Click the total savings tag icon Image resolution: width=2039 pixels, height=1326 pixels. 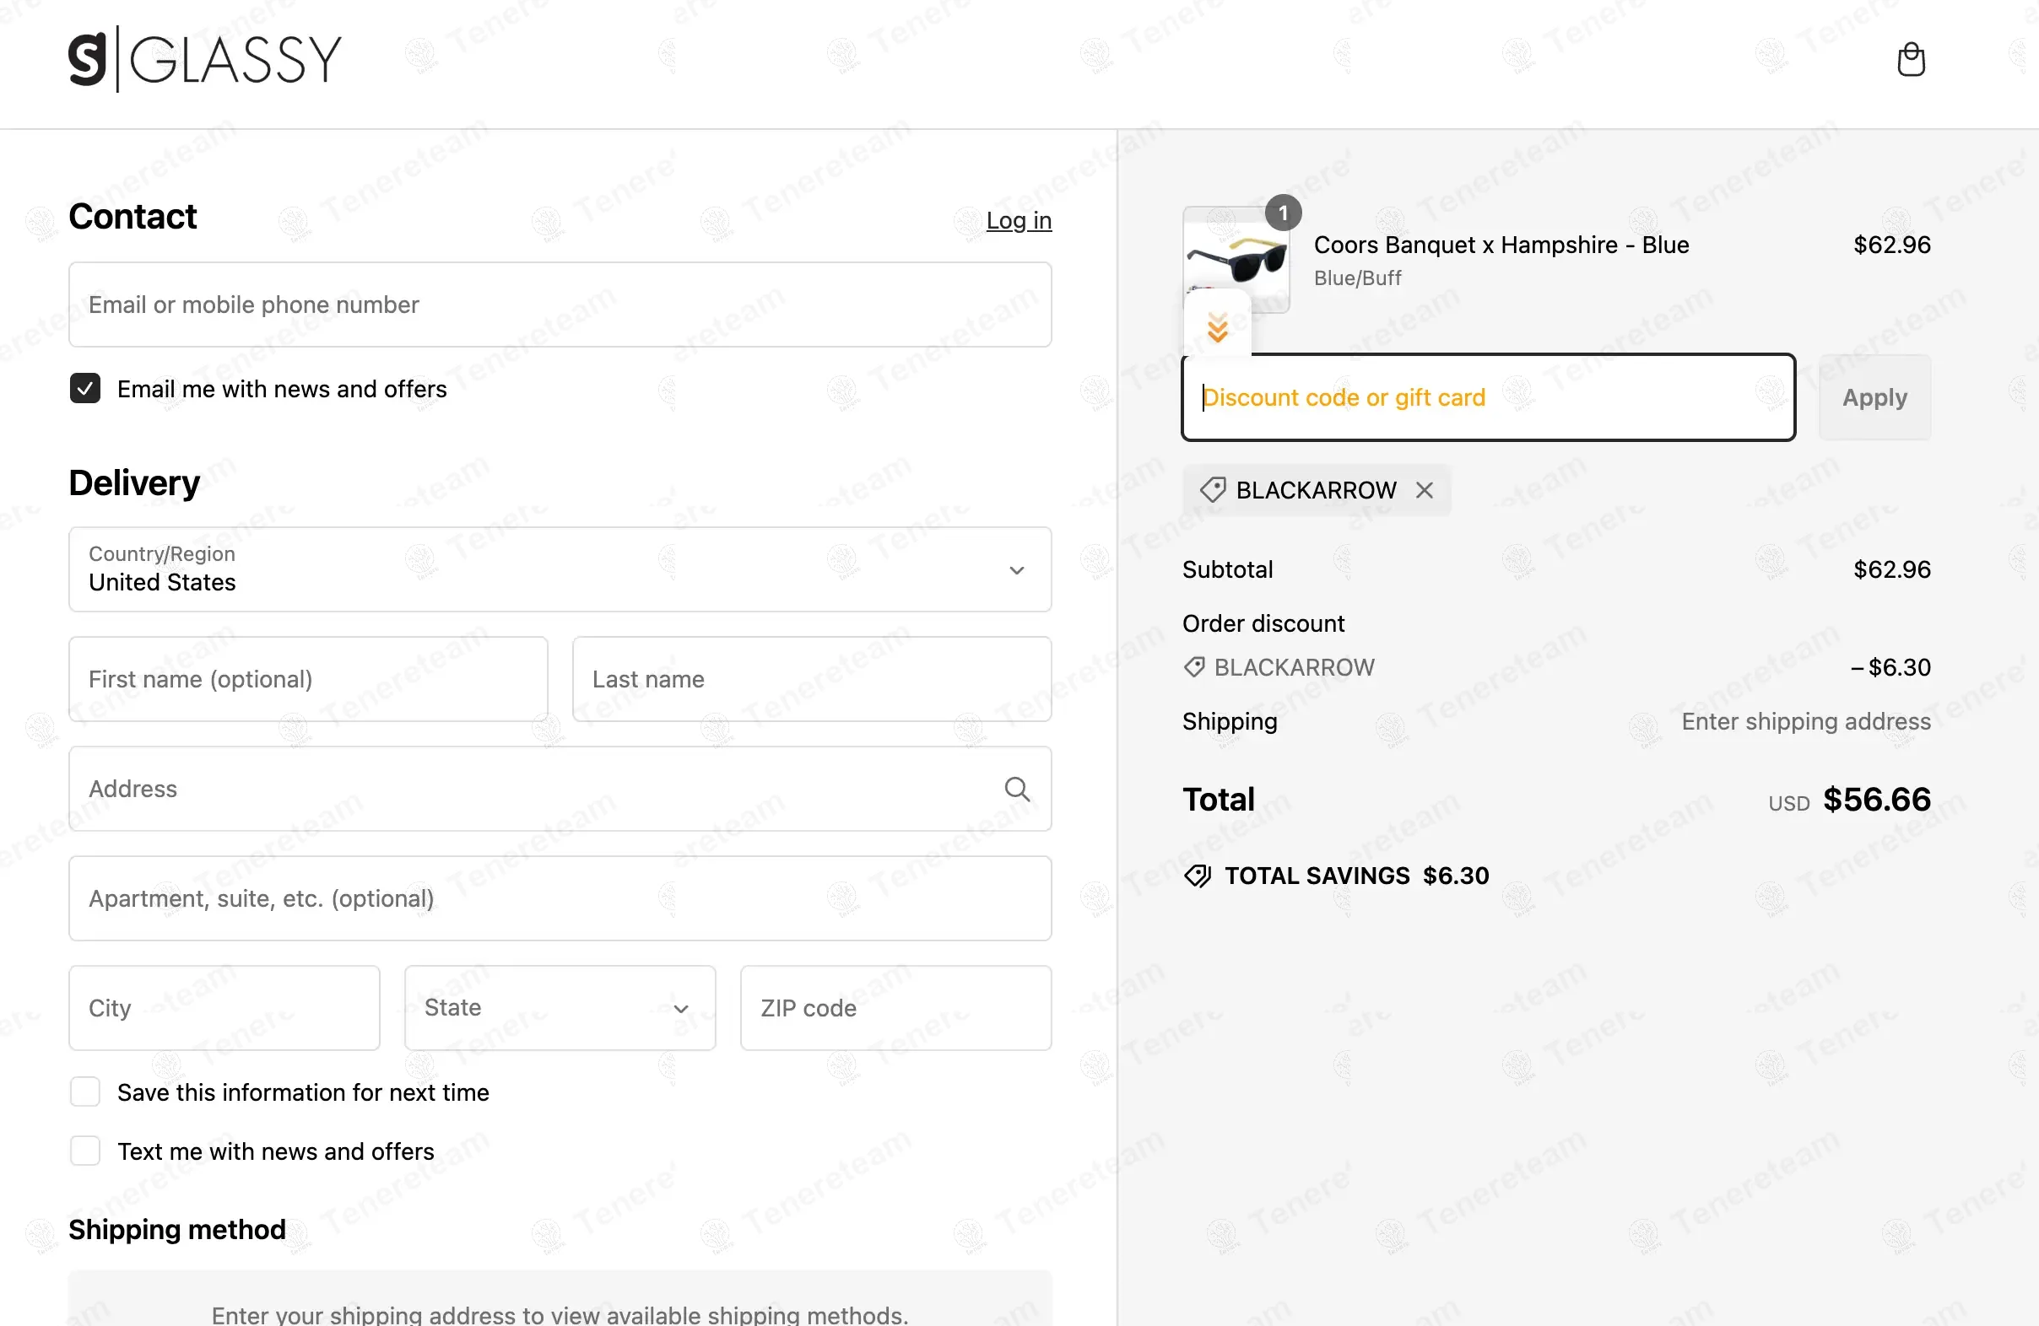click(x=1198, y=876)
